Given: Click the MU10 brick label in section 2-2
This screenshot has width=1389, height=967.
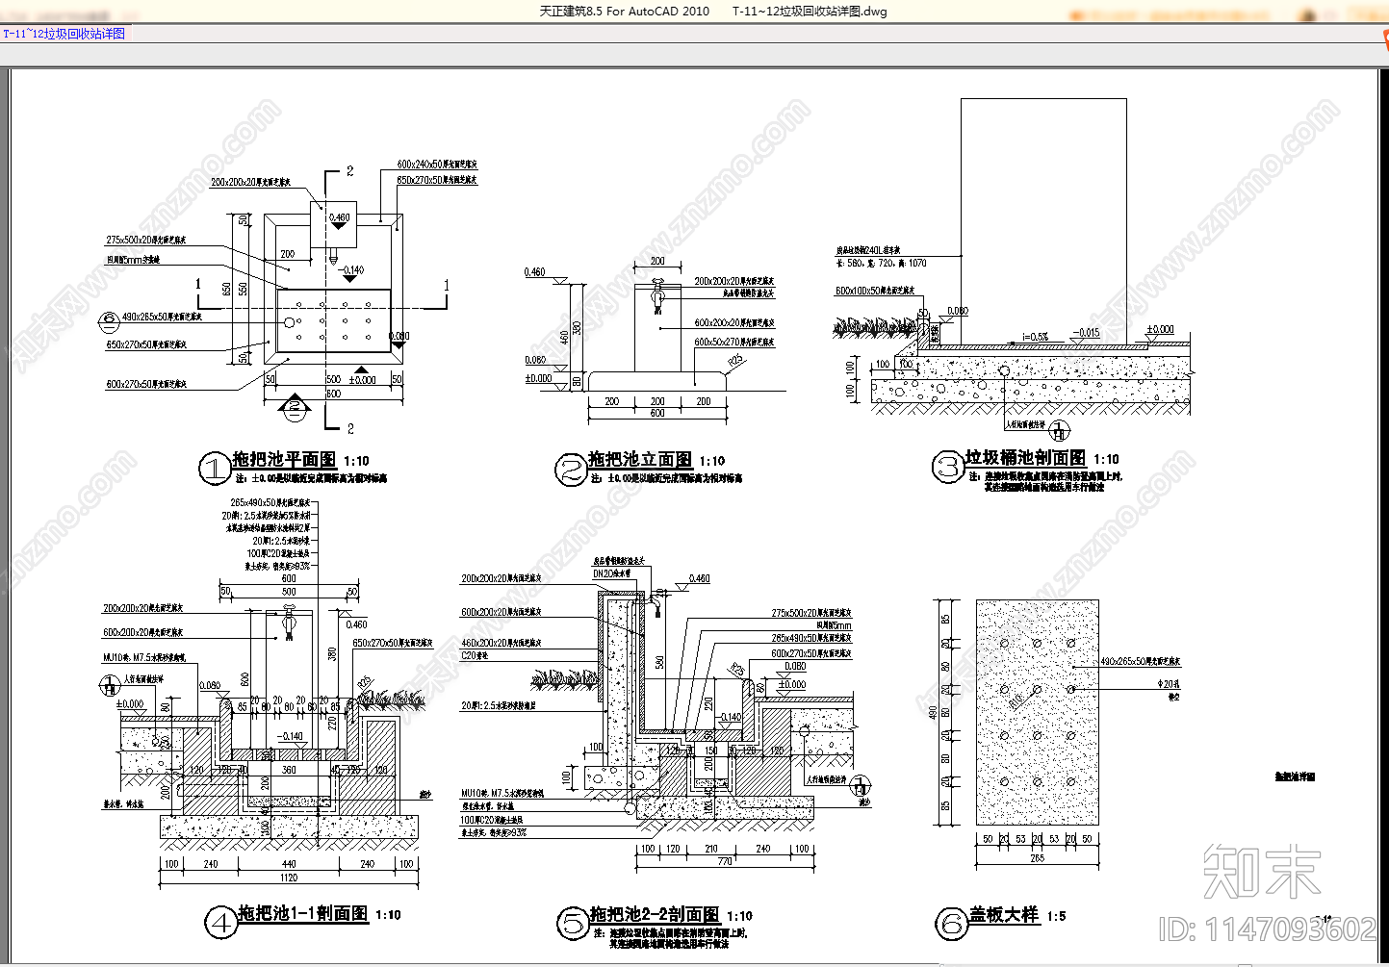Looking at the screenshot, I should (502, 794).
